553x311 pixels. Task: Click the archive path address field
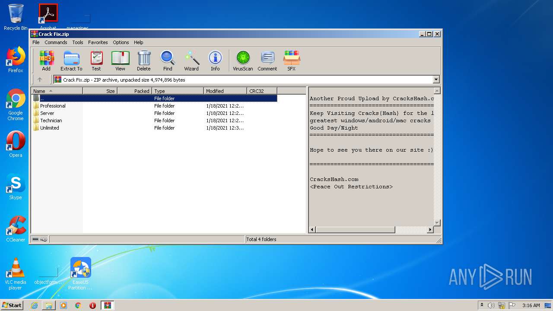pos(243,79)
